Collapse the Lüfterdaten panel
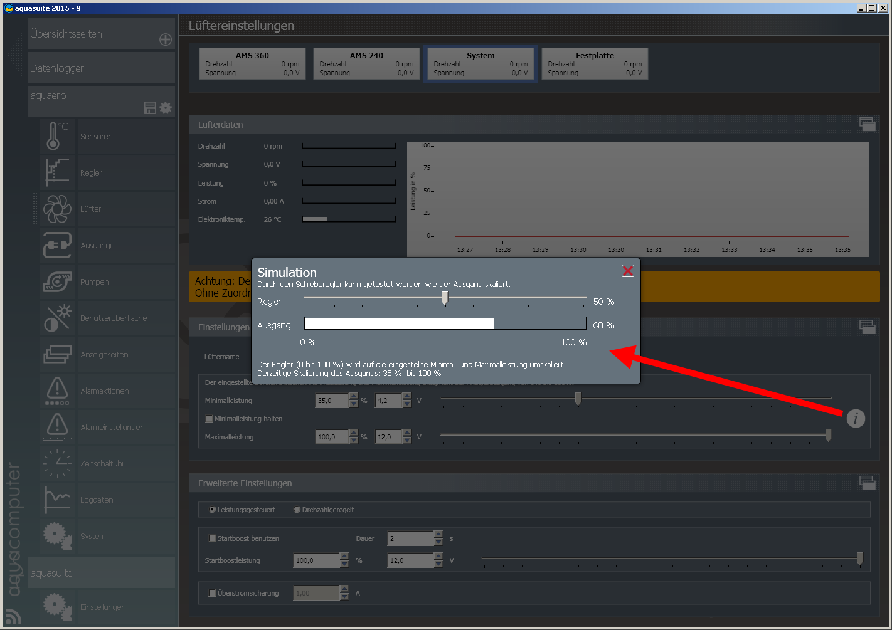Viewport: 892px width, 630px height. 867,124
